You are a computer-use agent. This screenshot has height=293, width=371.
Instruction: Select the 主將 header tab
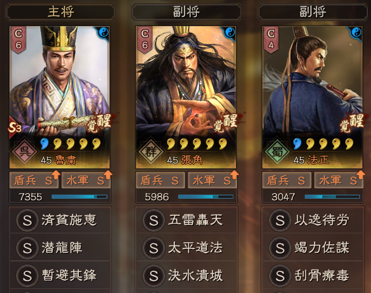tap(61, 12)
